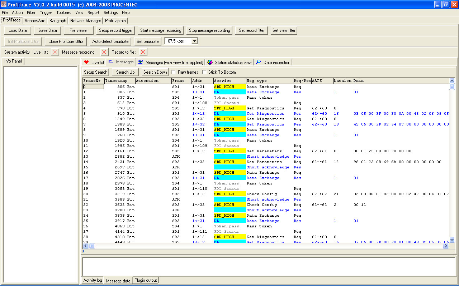Open the File menu

[5, 13]
